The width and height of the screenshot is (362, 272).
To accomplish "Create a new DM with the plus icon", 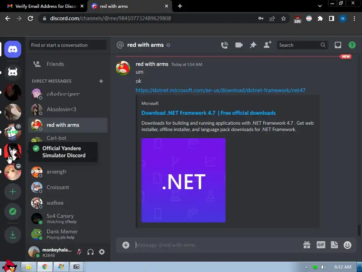I will point(101,81).
